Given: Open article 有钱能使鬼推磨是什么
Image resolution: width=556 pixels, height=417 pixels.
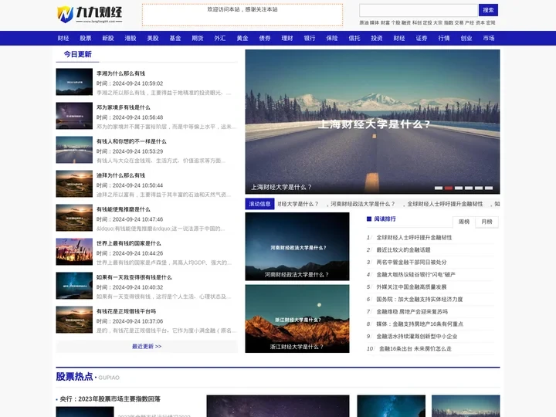Looking at the screenshot, I should (124, 209).
